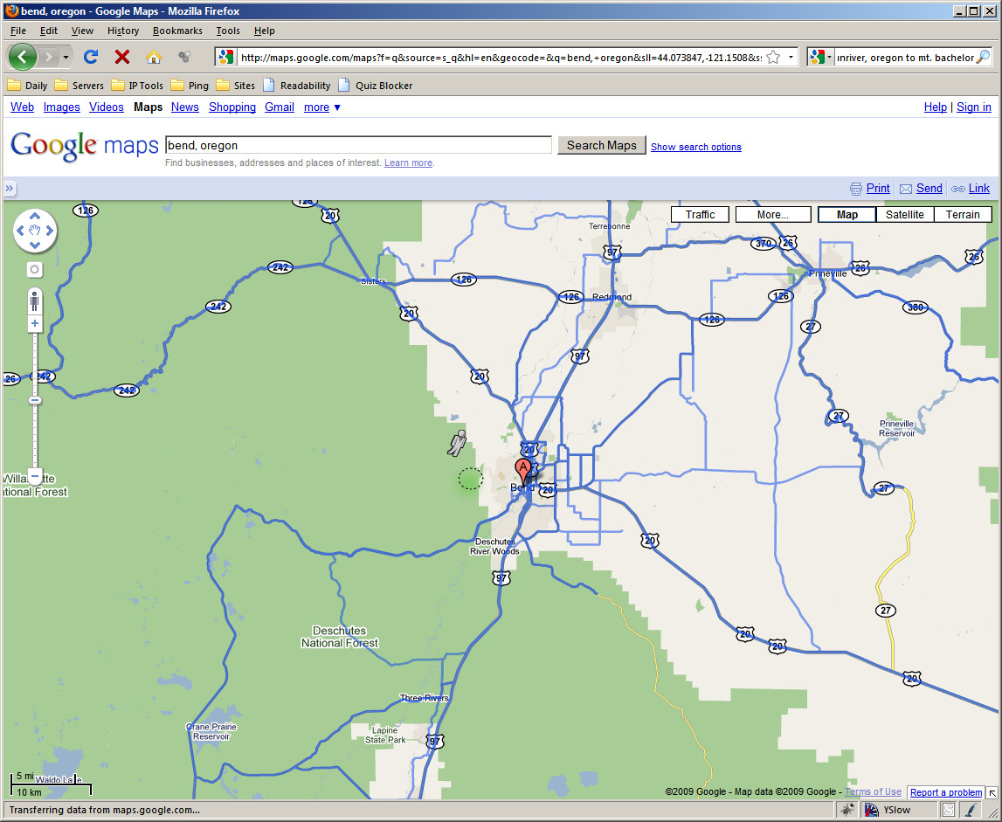Viewport: 1002px width, 822px height.
Task: Click the Street View pegman on zoom control
Action: (35, 302)
